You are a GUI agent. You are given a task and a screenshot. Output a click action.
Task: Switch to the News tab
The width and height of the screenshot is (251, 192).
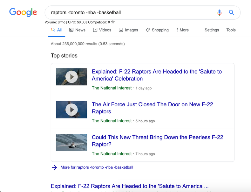pos(77,30)
